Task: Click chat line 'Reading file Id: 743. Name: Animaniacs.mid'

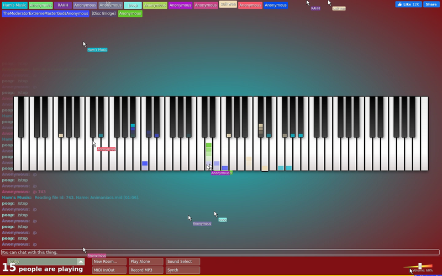Action: tap(87, 198)
